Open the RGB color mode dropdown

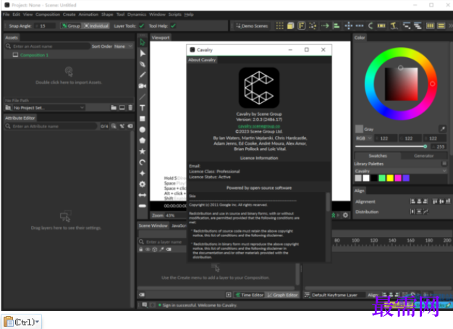coord(363,138)
